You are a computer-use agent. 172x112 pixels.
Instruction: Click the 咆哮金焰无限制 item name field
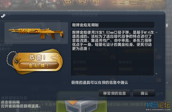point(113,25)
